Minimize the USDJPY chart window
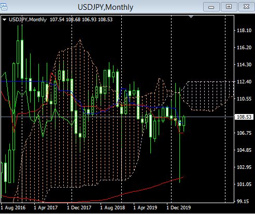Screen dimensions: 255x214 211,7
